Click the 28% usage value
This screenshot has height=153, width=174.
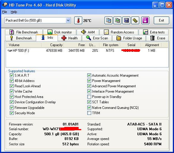[95, 51]
